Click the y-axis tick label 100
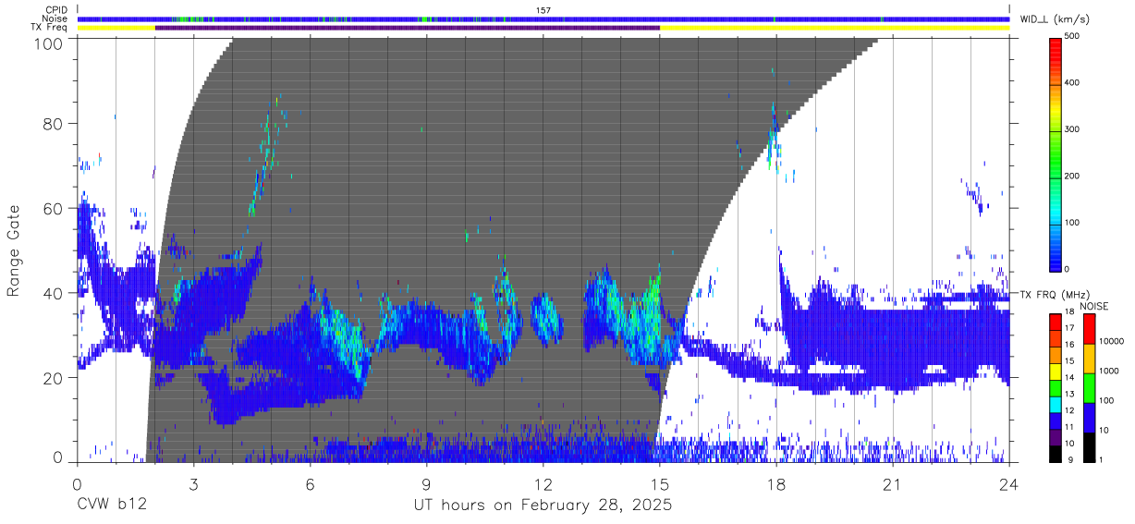This screenshot has height=524, width=1135. point(50,43)
